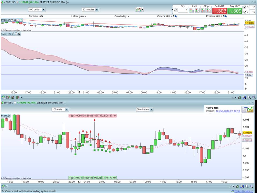Click the magnifier icon next to the Orders count
Screen dimensions: 257x193
176,16
